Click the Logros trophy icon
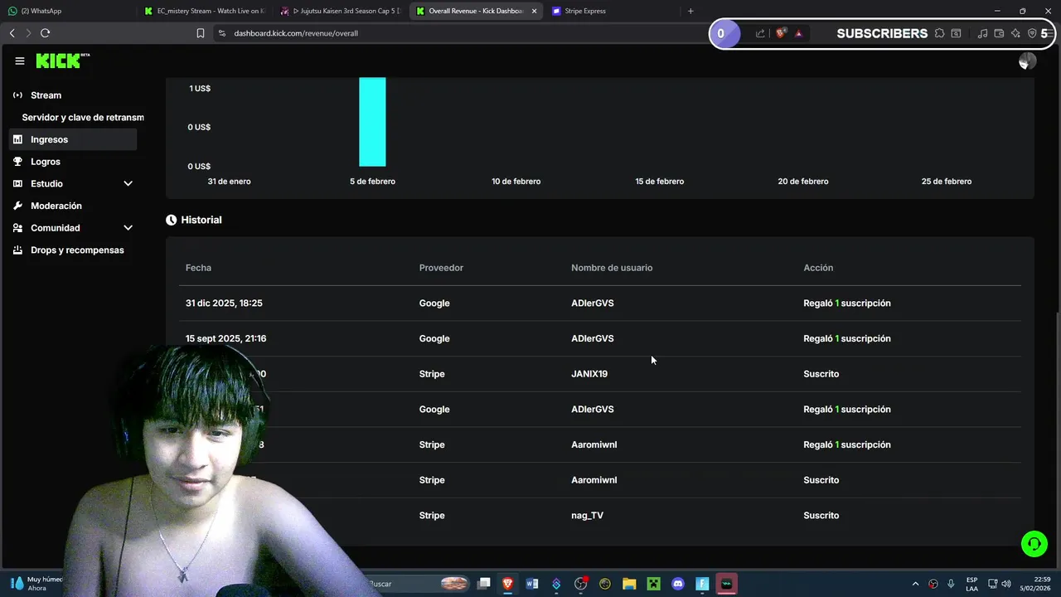The width and height of the screenshot is (1061, 597). point(17,162)
